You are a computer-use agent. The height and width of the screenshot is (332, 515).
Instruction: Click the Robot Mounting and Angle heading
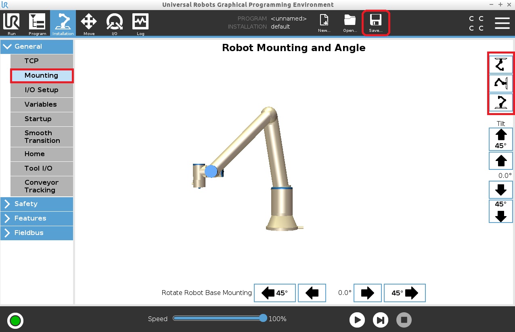pyautogui.click(x=294, y=48)
